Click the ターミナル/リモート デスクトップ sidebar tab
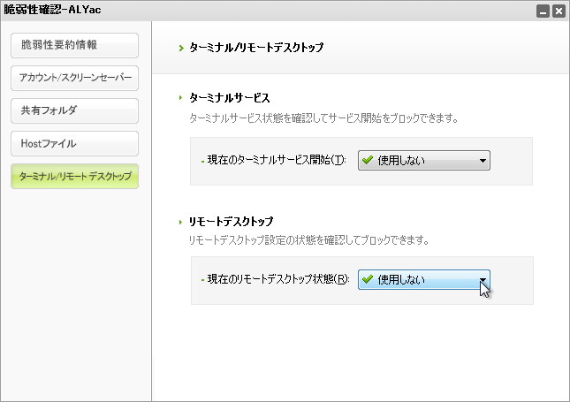The height and width of the screenshot is (402, 570). 75,176
